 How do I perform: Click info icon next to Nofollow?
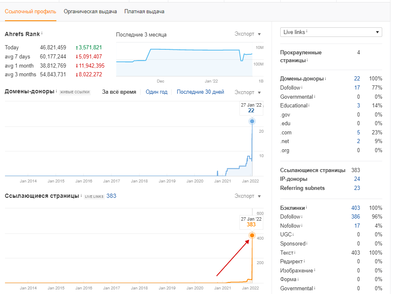coord(302,226)
